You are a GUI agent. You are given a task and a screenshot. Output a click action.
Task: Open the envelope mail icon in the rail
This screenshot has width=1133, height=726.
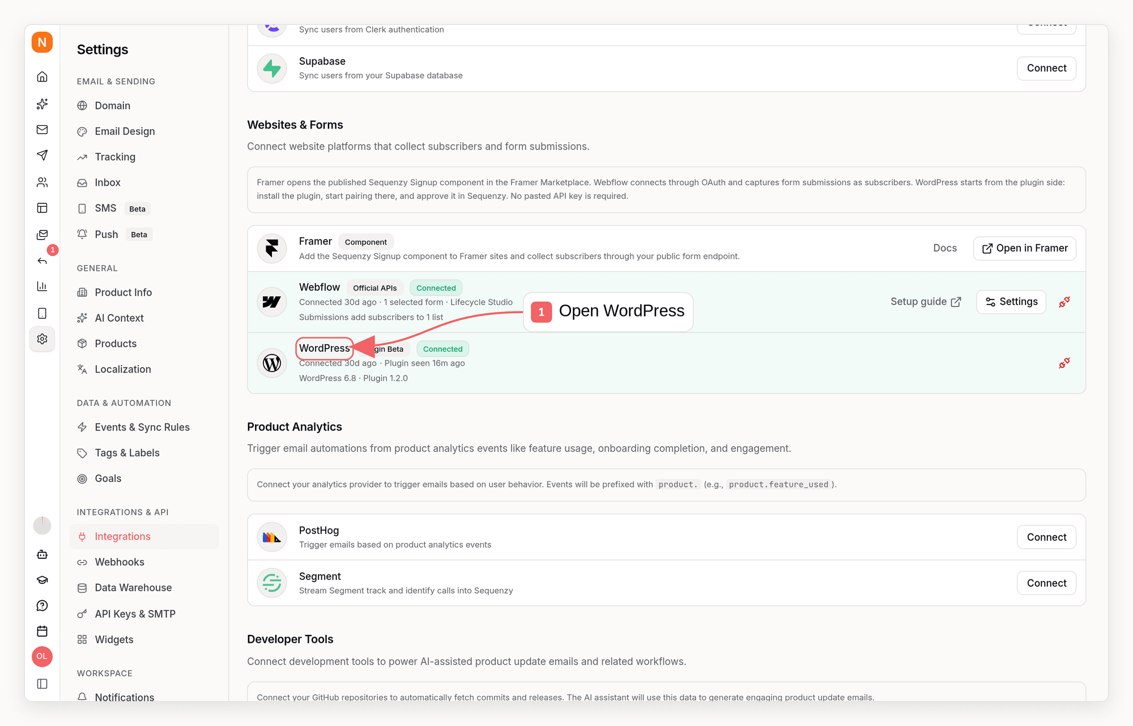click(42, 130)
